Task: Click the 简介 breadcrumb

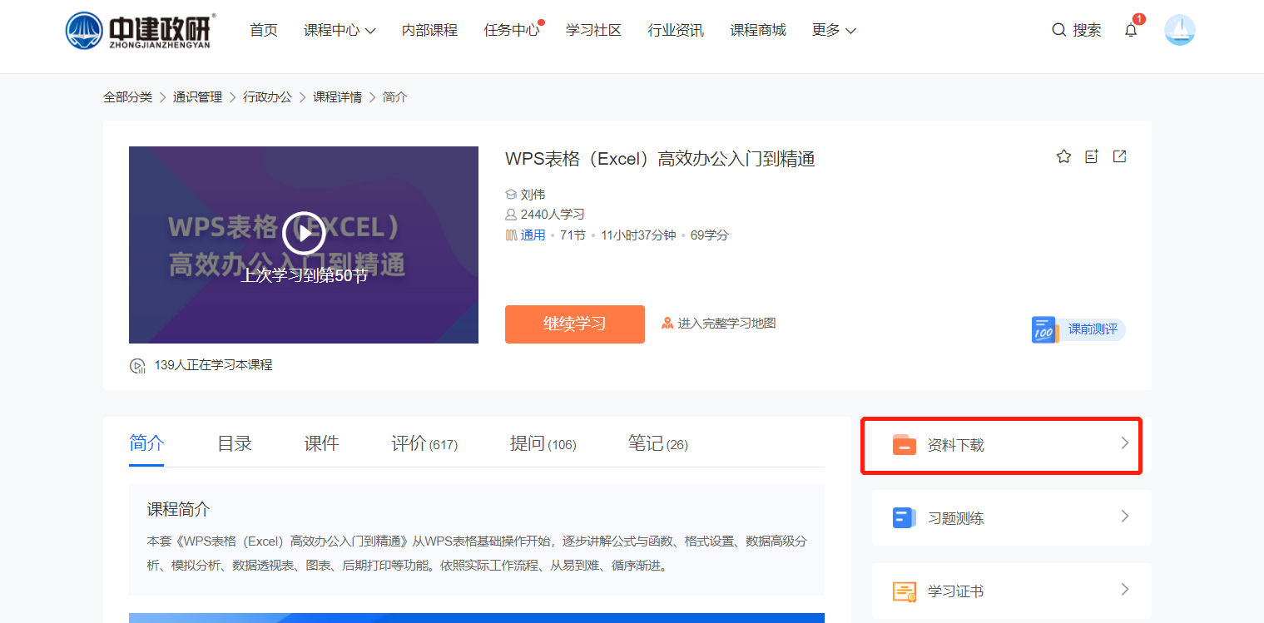Action: (394, 97)
